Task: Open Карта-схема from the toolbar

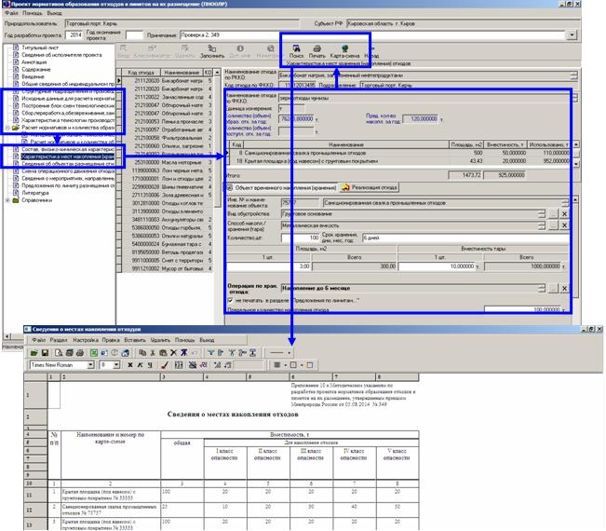Action: coord(345,49)
